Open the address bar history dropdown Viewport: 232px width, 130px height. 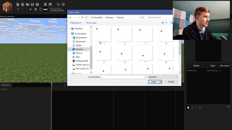pyautogui.click(x=140, y=17)
